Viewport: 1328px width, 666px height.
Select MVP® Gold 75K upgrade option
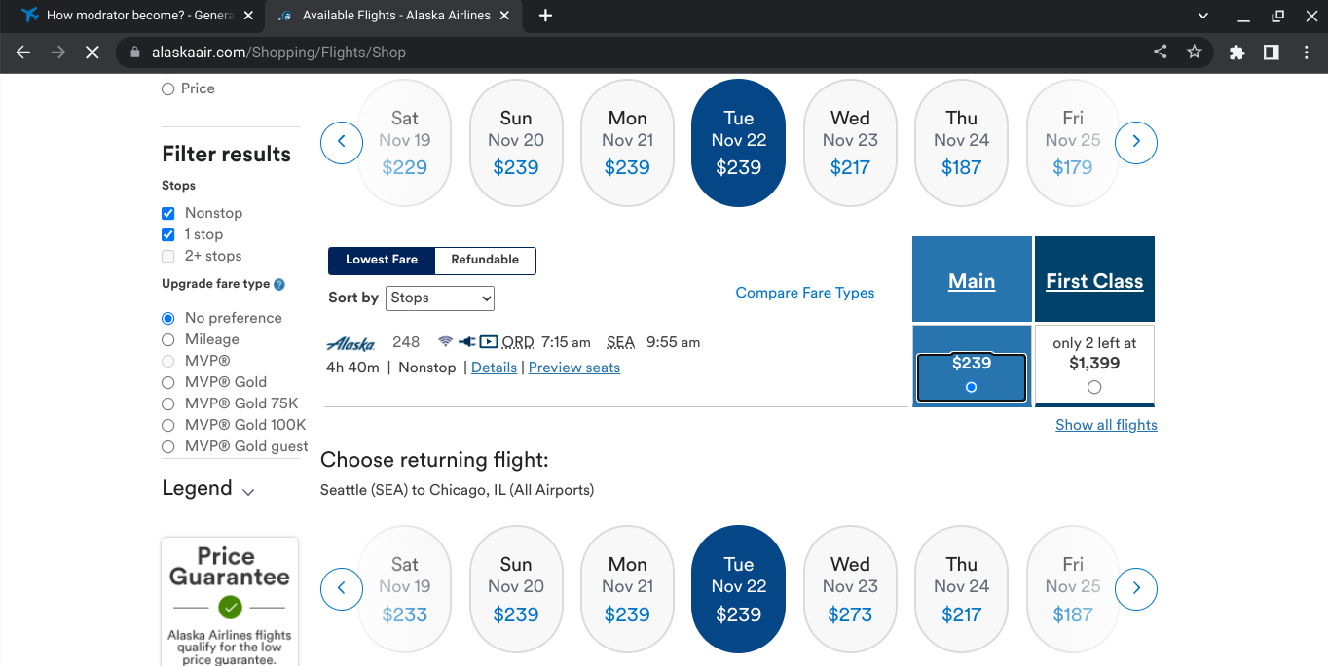(168, 403)
